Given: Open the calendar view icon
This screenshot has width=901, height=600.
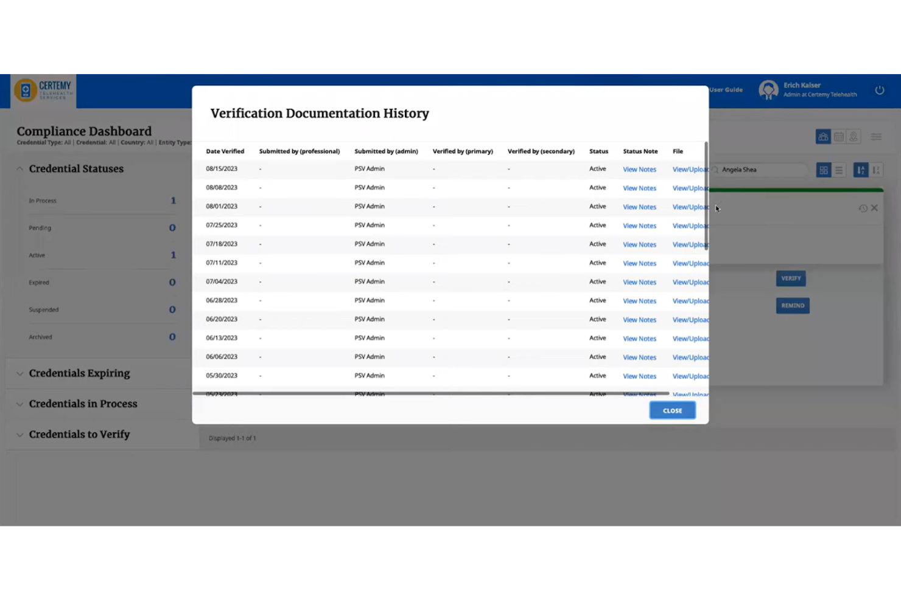Looking at the screenshot, I should (839, 136).
